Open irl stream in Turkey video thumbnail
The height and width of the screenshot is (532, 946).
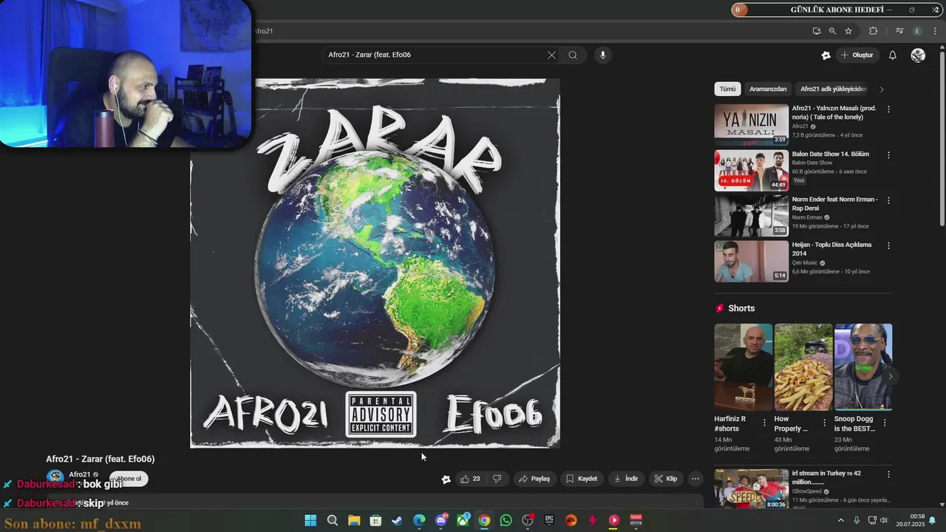click(751, 488)
